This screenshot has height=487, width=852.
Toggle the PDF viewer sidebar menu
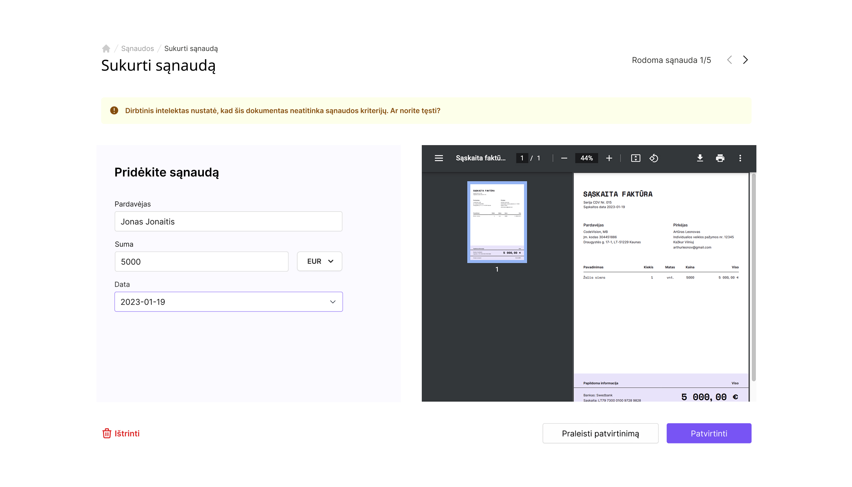[x=439, y=158]
